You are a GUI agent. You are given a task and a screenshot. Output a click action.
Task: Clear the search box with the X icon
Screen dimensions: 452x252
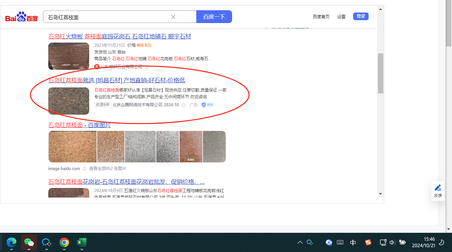(x=173, y=17)
